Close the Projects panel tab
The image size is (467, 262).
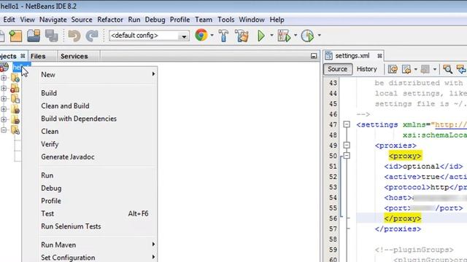(23, 56)
